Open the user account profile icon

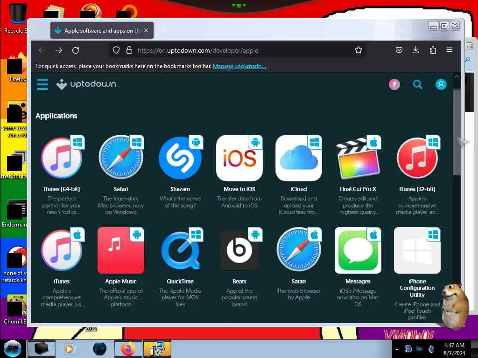click(x=441, y=84)
